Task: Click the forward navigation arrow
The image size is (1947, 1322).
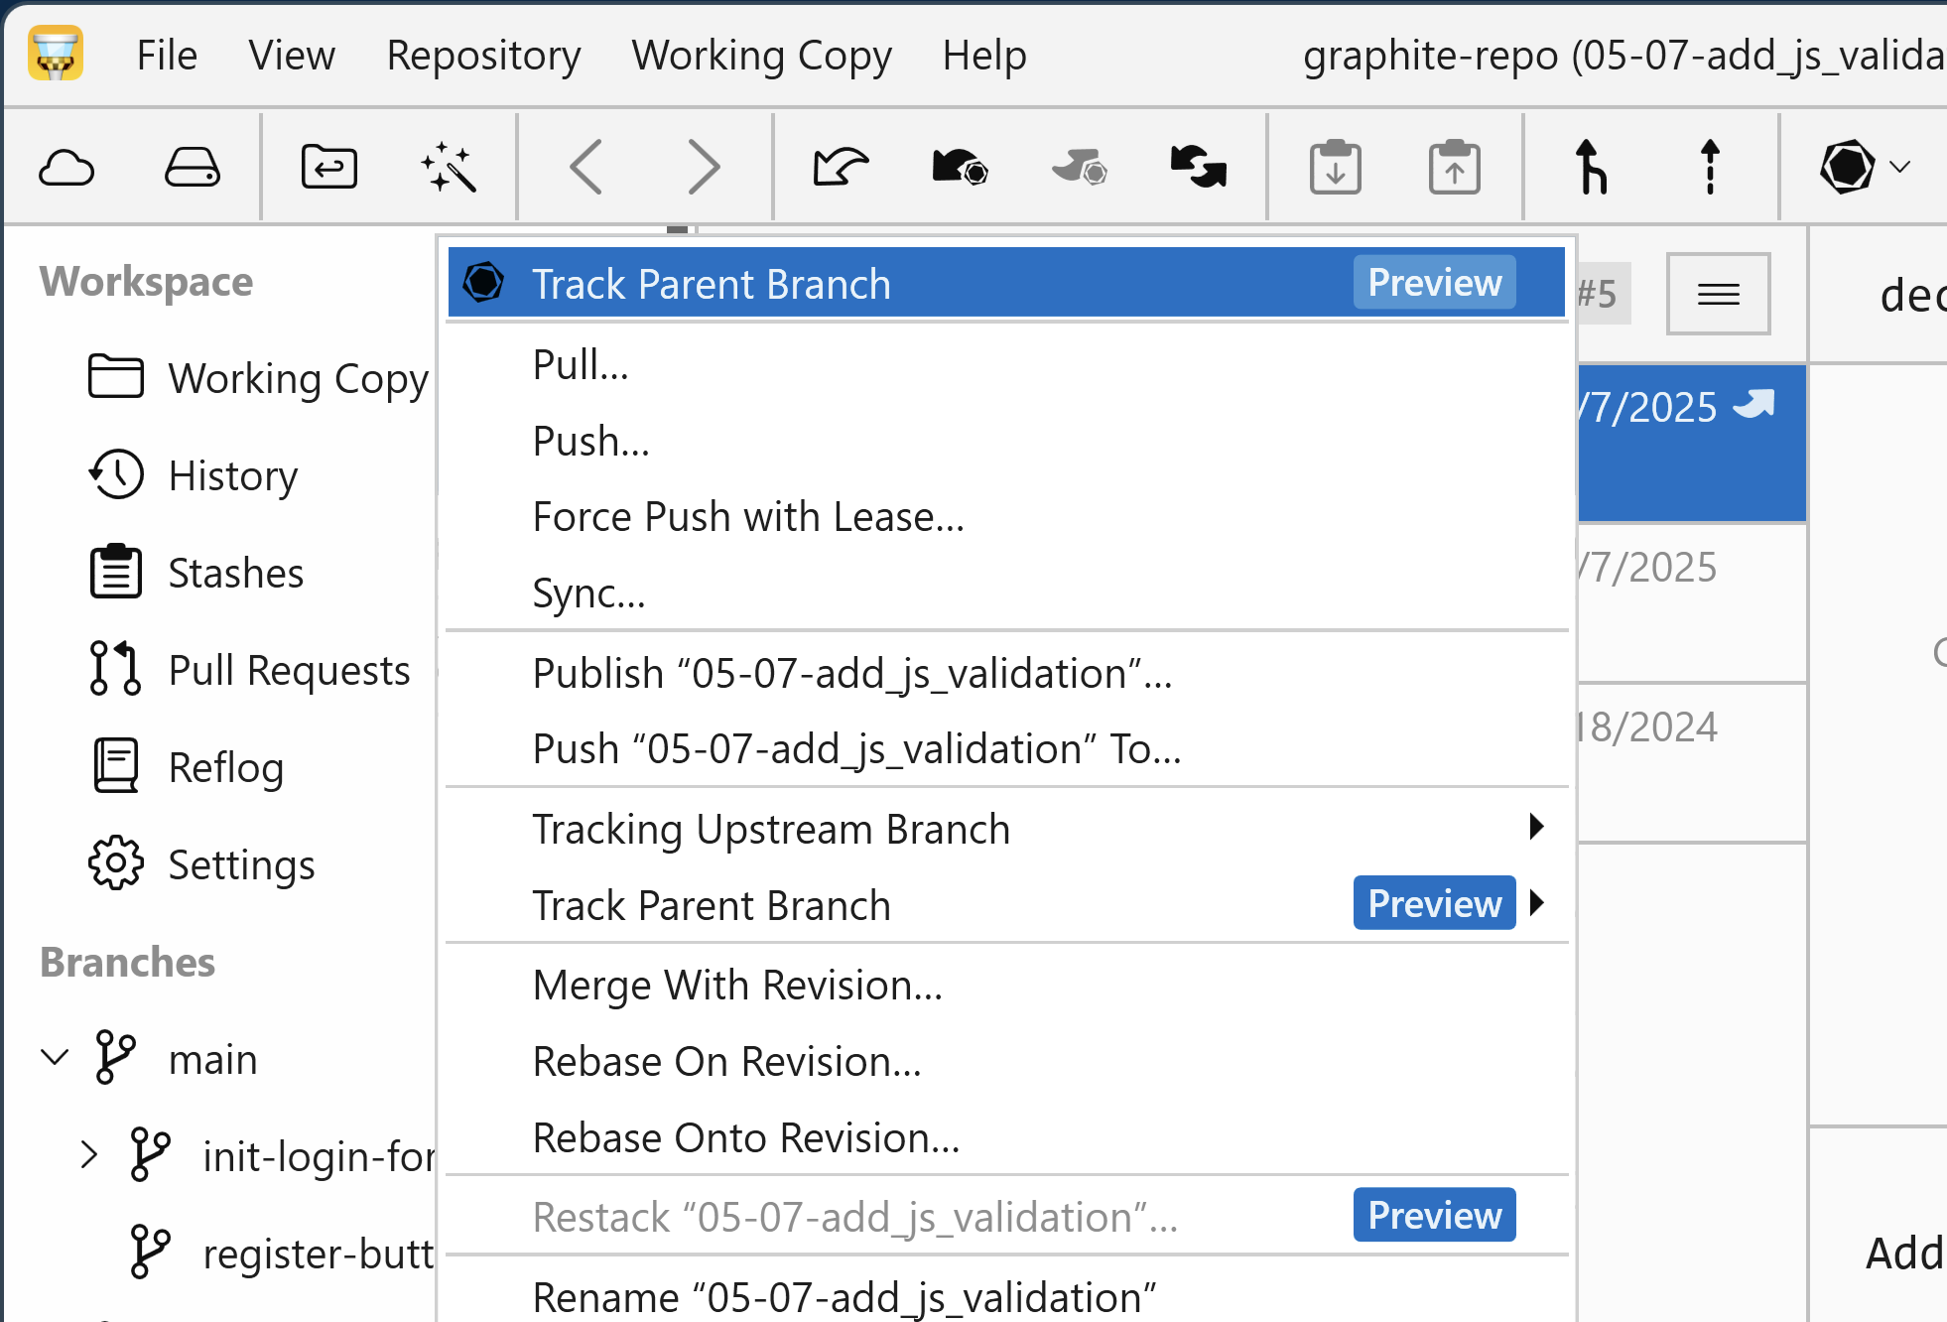Action: click(704, 168)
